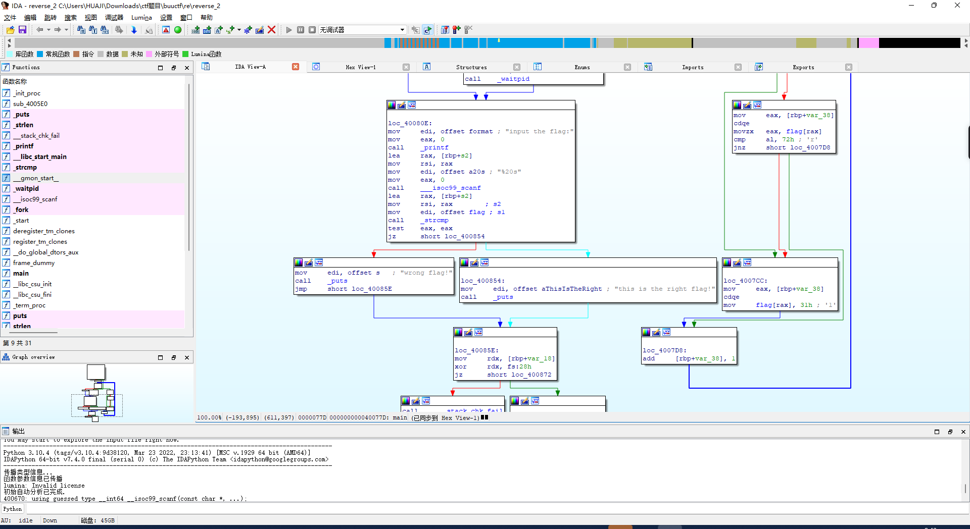Open the 跳转 menu
This screenshot has width=970, height=529.
51,17
